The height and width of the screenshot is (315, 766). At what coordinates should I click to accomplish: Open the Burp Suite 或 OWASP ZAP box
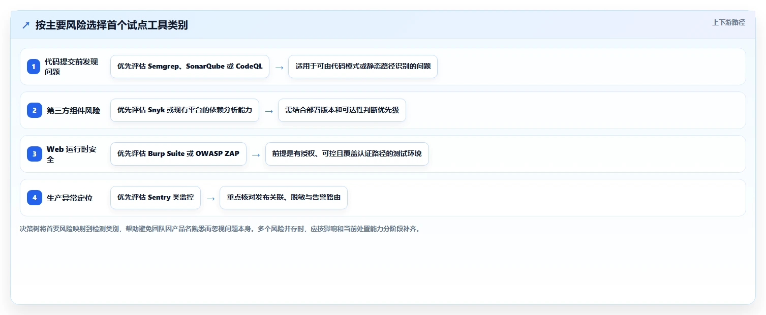click(x=178, y=154)
